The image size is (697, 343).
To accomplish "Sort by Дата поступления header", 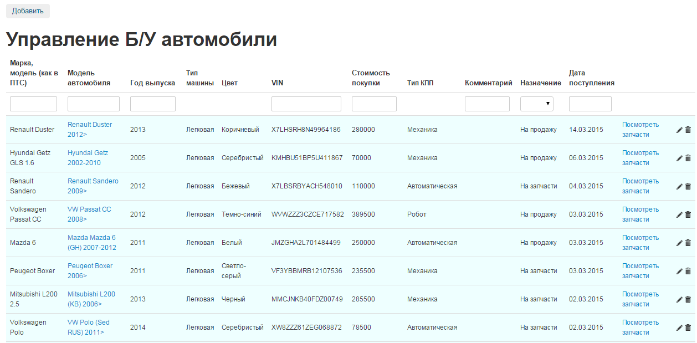I will coord(592,78).
